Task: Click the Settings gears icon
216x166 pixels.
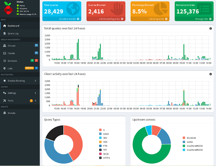Action: pyautogui.click(x=5, y=93)
